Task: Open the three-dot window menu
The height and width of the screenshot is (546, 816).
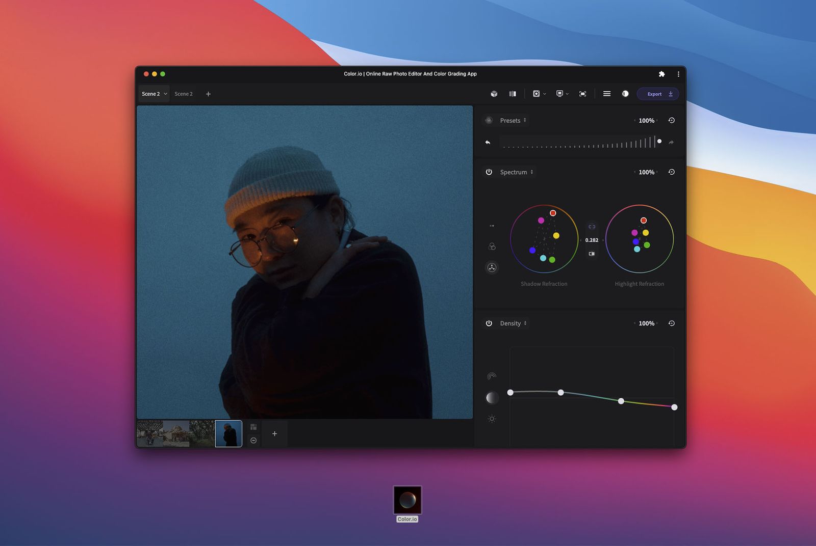Action: [678, 74]
